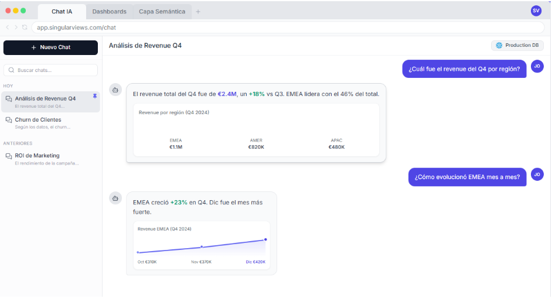The image size is (552, 302).
Task: Open a new browser tab with plus icon
Action: [198, 12]
